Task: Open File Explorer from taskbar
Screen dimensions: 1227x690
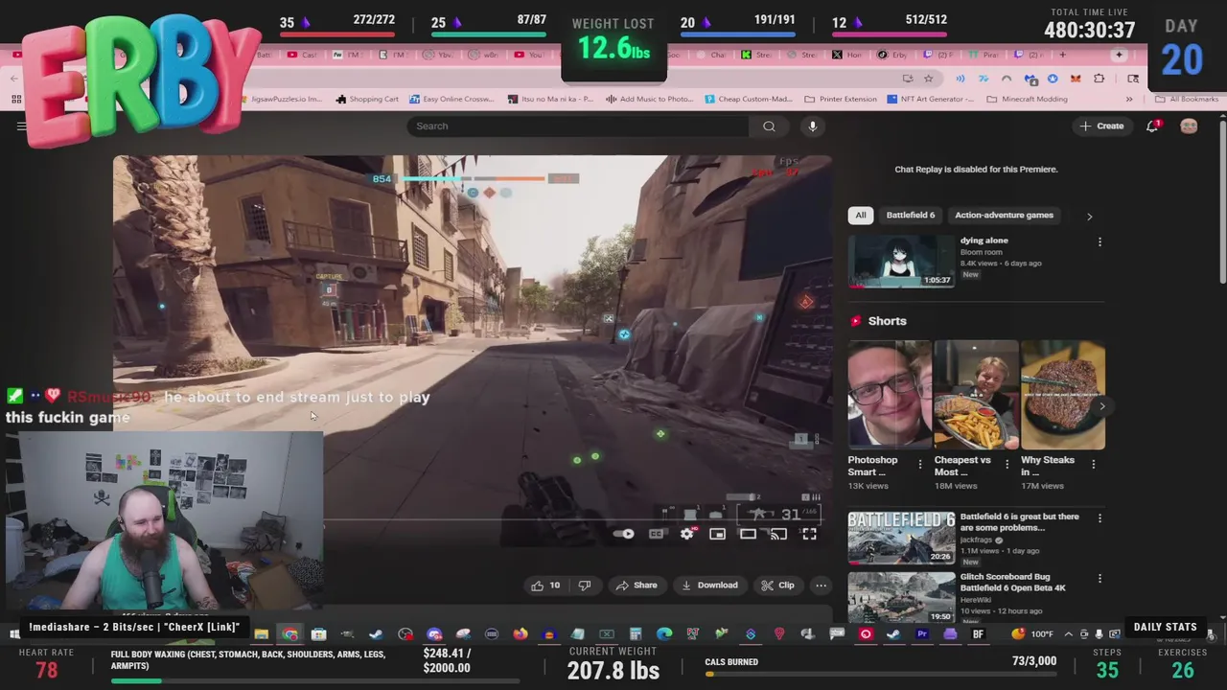Action: (x=261, y=633)
